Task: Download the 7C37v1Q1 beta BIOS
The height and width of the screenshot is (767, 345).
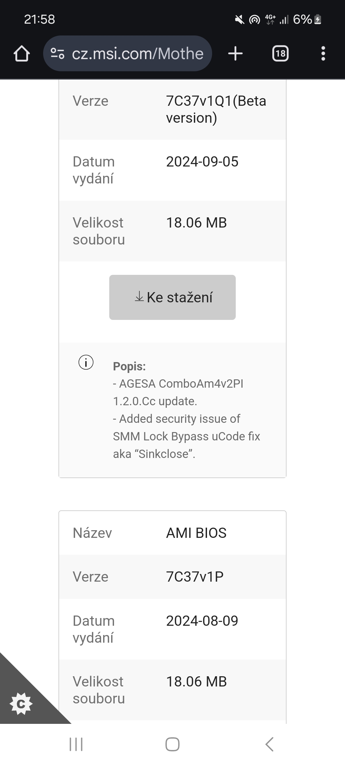Action: click(172, 297)
